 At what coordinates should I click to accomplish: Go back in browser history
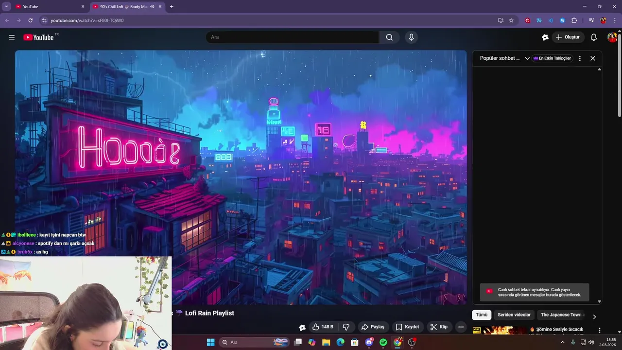pyautogui.click(x=7, y=20)
